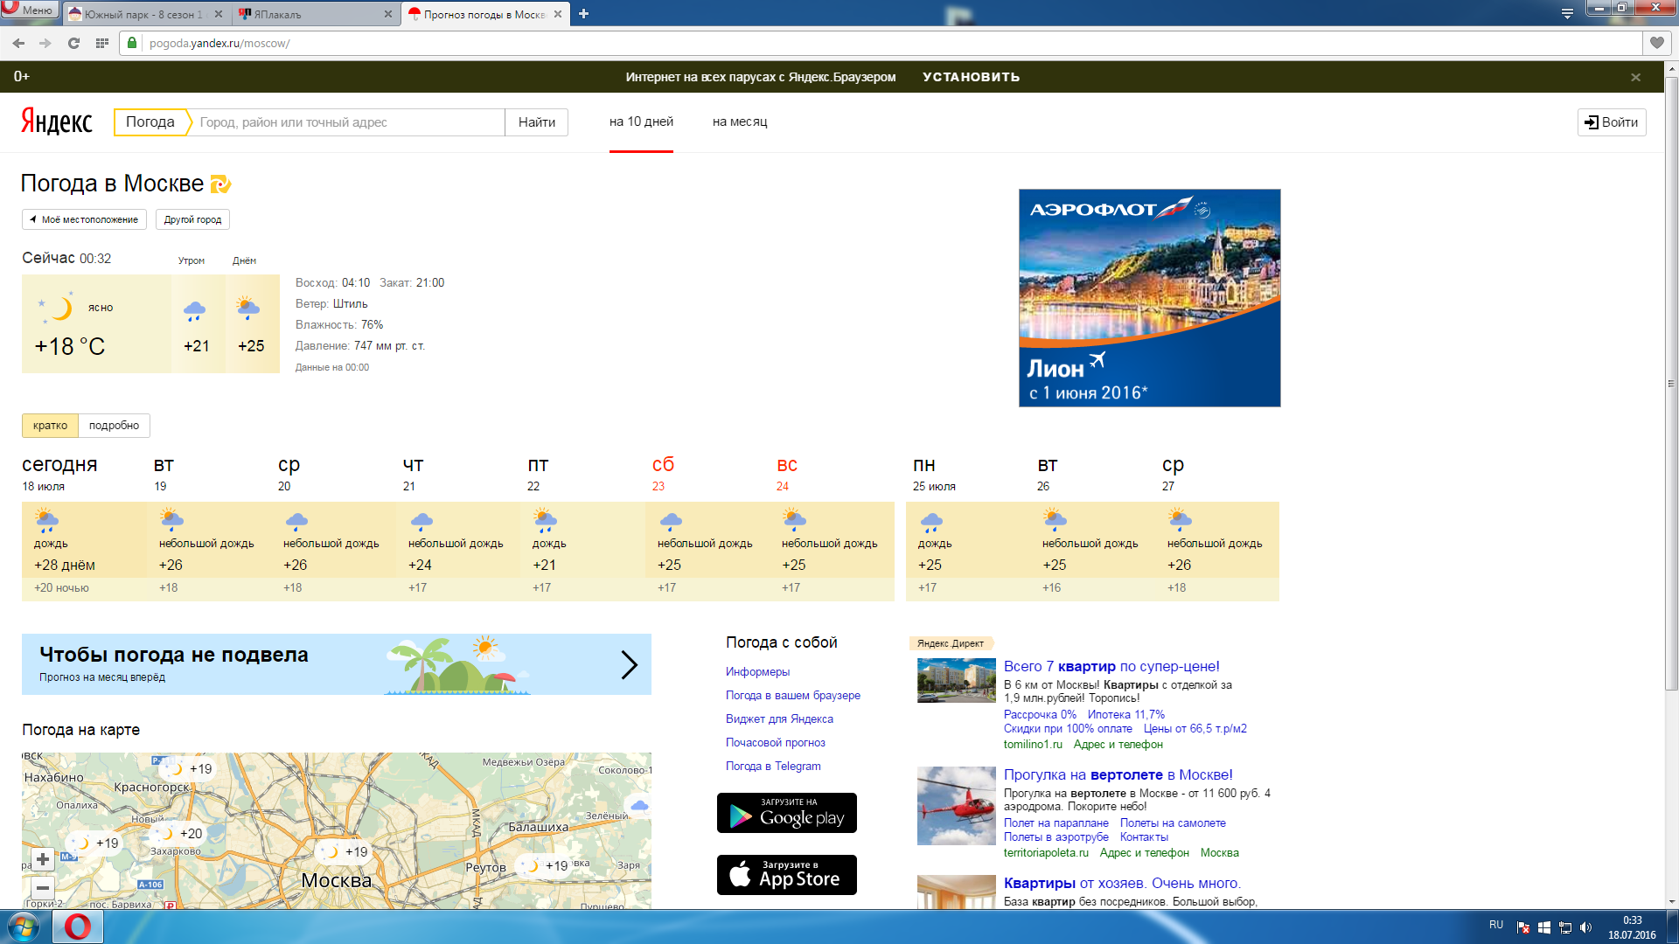Click the weather icon for вт 19
Screen dimensions: 1679x944
tap(171, 520)
